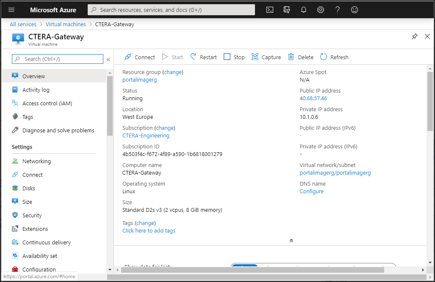The width and height of the screenshot is (435, 282).
Task: Launch Cloud Shell from the top bar
Action: 270,10
